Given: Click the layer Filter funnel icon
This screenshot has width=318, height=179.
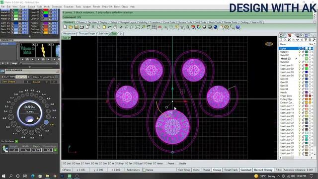Looking at the screenshot, I should (x=306, y=40).
